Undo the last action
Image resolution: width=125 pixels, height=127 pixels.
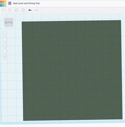coord(30,10)
